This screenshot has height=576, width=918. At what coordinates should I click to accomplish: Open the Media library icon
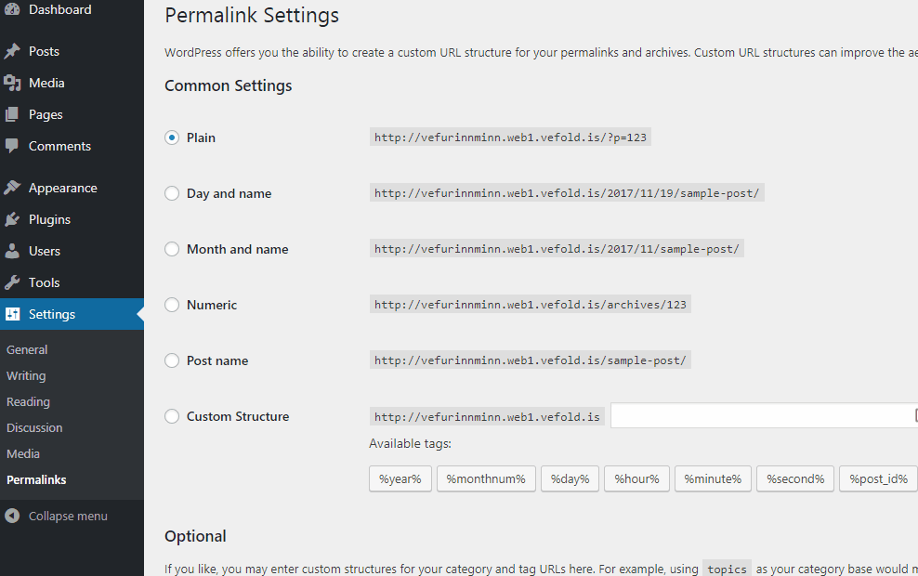11,83
